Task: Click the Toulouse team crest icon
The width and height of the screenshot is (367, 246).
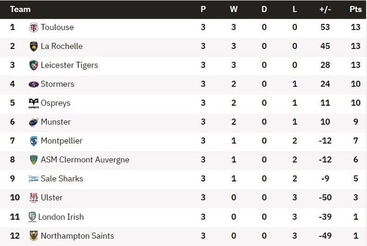Action: click(33, 27)
